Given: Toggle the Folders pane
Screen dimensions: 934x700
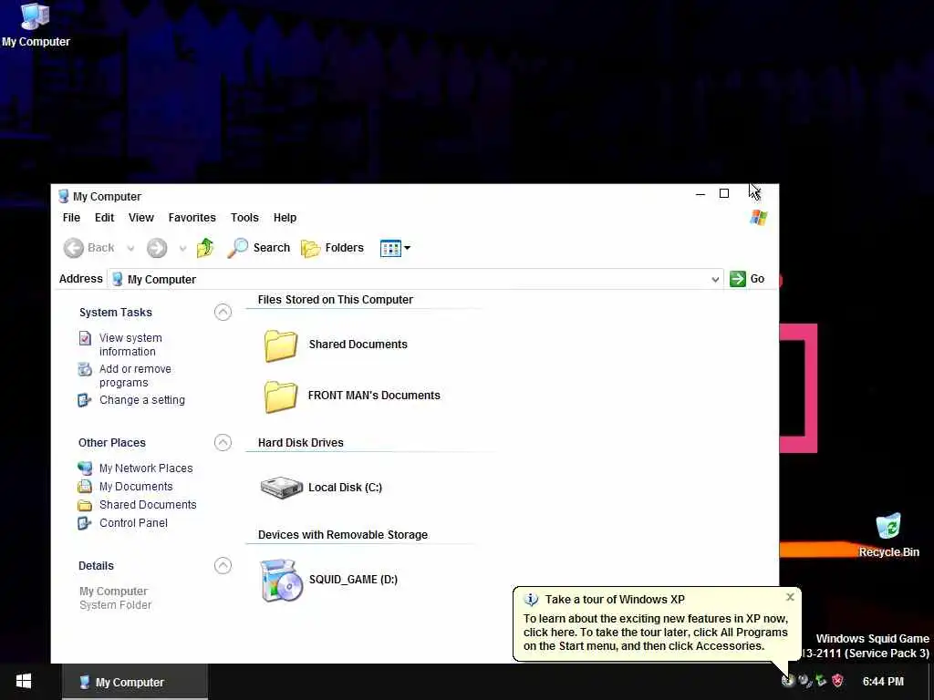Looking at the screenshot, I should coord(332,248).
